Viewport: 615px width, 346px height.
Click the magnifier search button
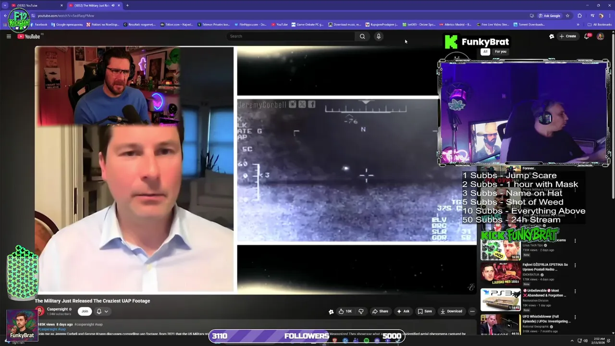(362, 36)
